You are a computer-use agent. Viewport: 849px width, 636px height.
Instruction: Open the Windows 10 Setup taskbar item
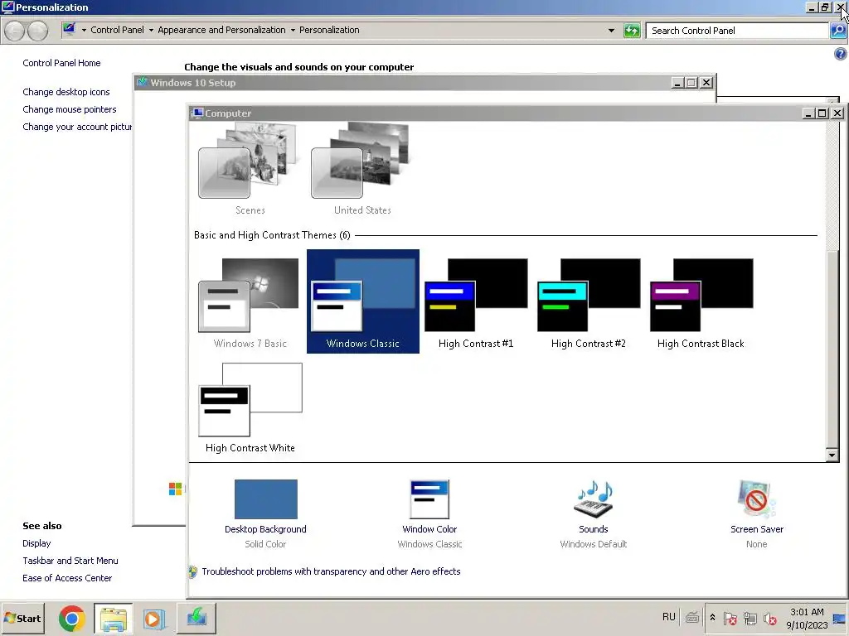pos(196,619)
